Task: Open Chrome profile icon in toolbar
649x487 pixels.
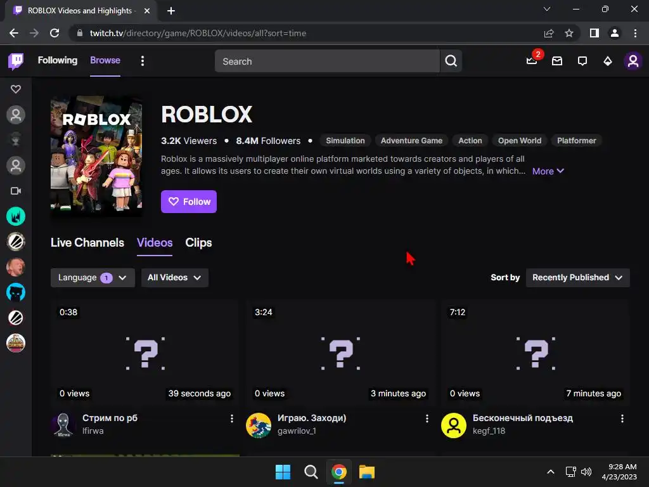Action: [615, 33]
